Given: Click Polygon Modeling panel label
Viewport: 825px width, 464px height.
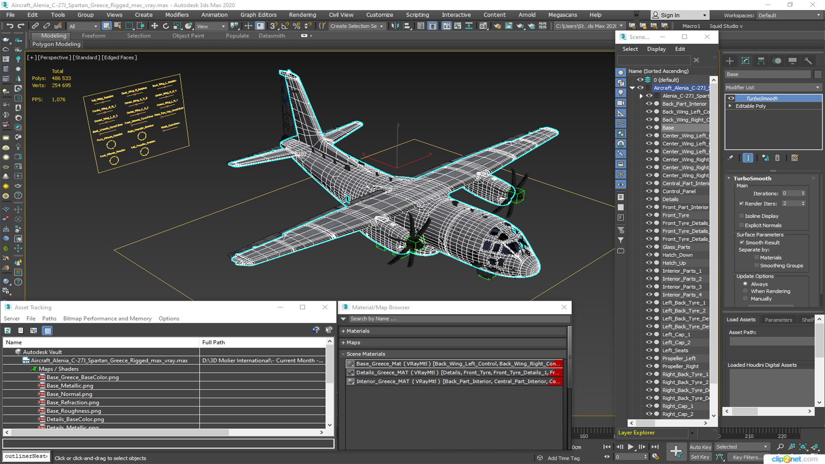Looking at the screenshot, I should click(56, 44).
